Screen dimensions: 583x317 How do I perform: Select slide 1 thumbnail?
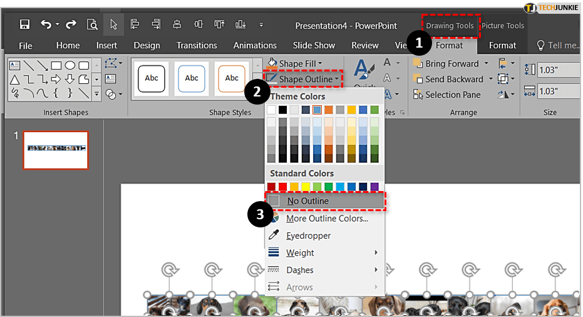(55, 149)
